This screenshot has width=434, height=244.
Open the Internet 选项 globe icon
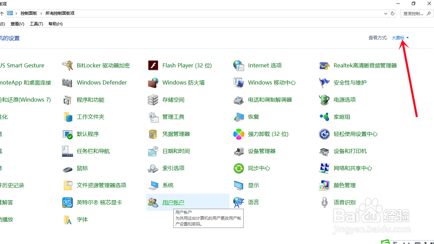click(x=239, y=65)
